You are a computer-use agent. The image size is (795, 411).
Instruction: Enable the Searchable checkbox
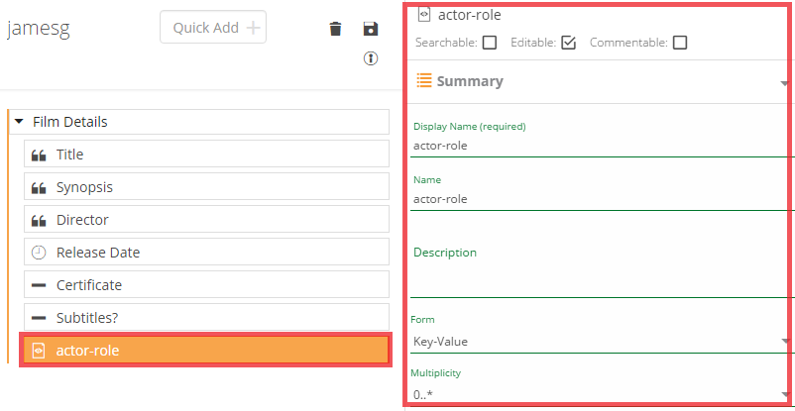(490, 43)
